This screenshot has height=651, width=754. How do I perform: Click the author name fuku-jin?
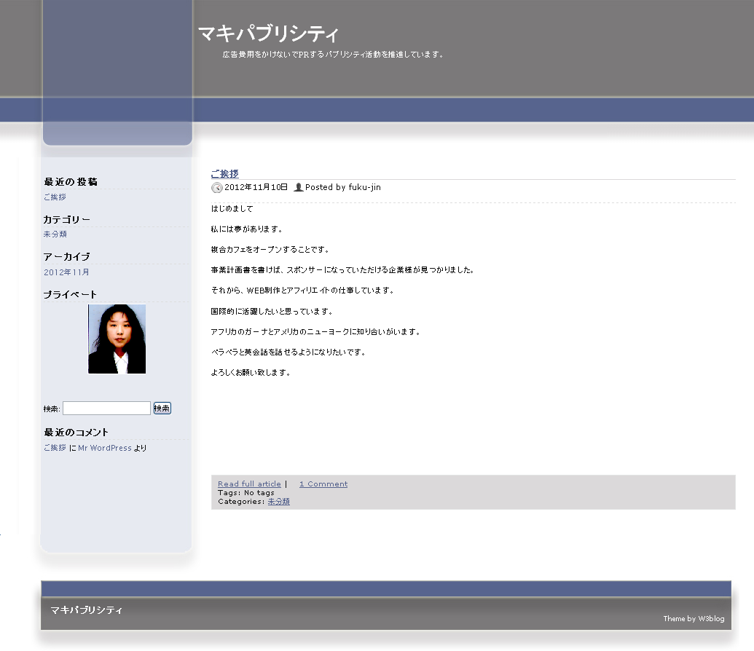(x=364, y=188)
